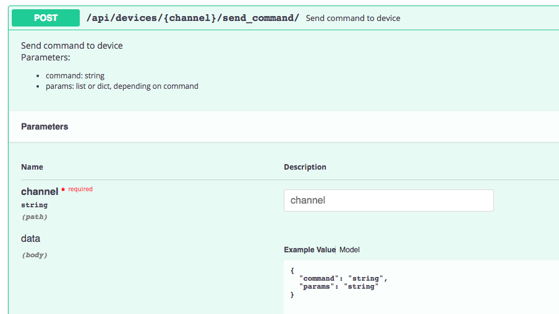
Task: Click the Name column header
Action: [x=32, y=167]
